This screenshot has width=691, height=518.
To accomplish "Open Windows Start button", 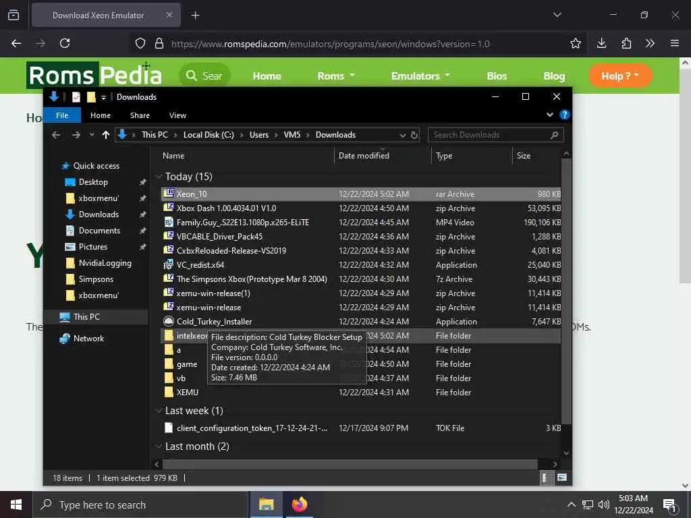I will tap(16, 505).
